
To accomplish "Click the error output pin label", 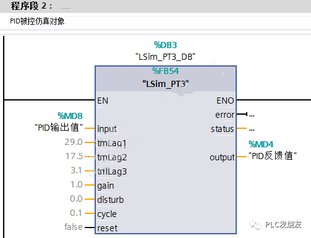I will (x=224, y=115).
